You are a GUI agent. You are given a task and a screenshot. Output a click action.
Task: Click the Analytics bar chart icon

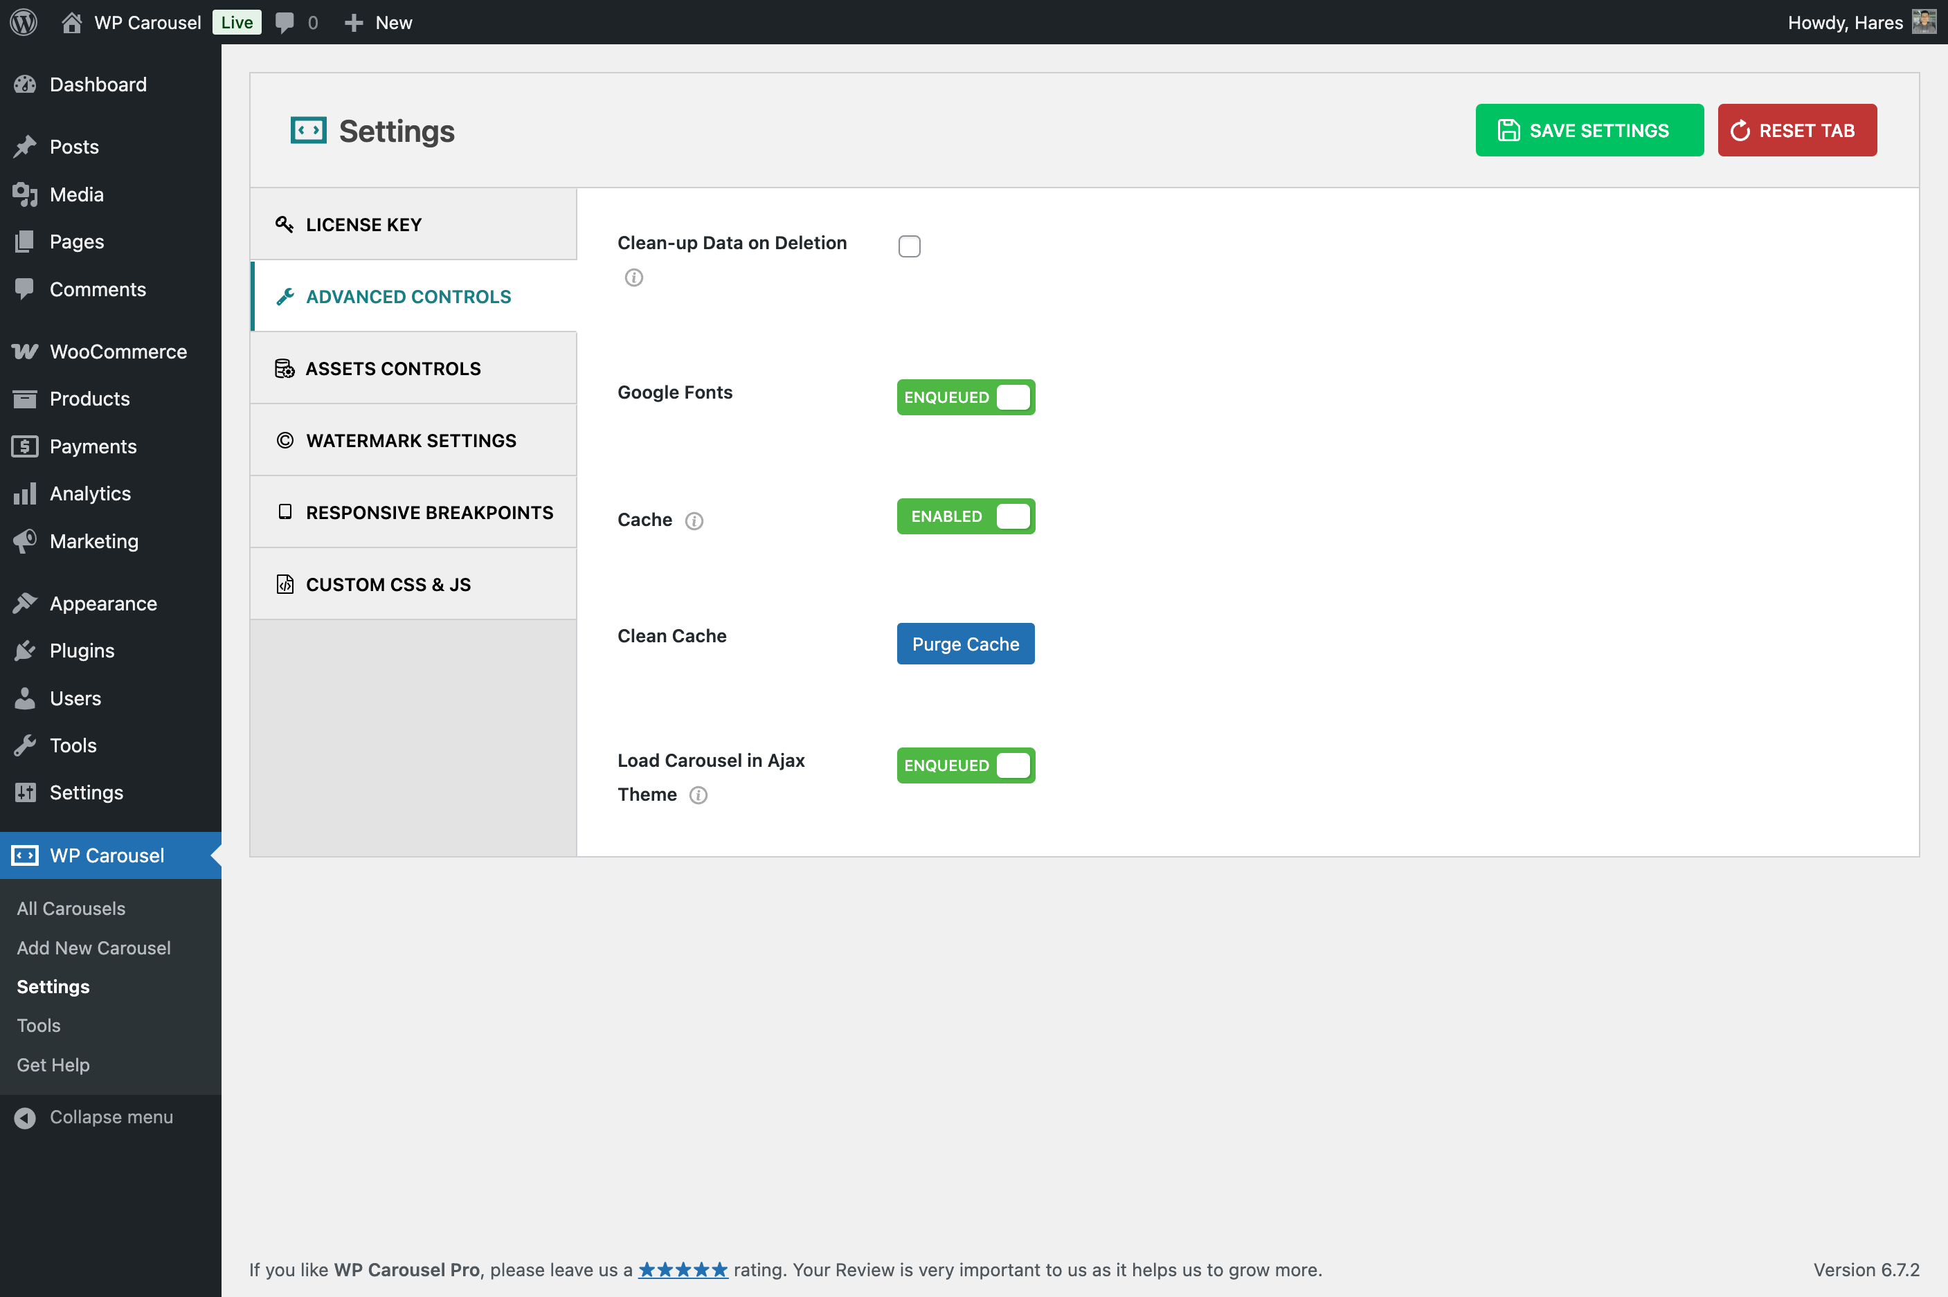[25, 494]
